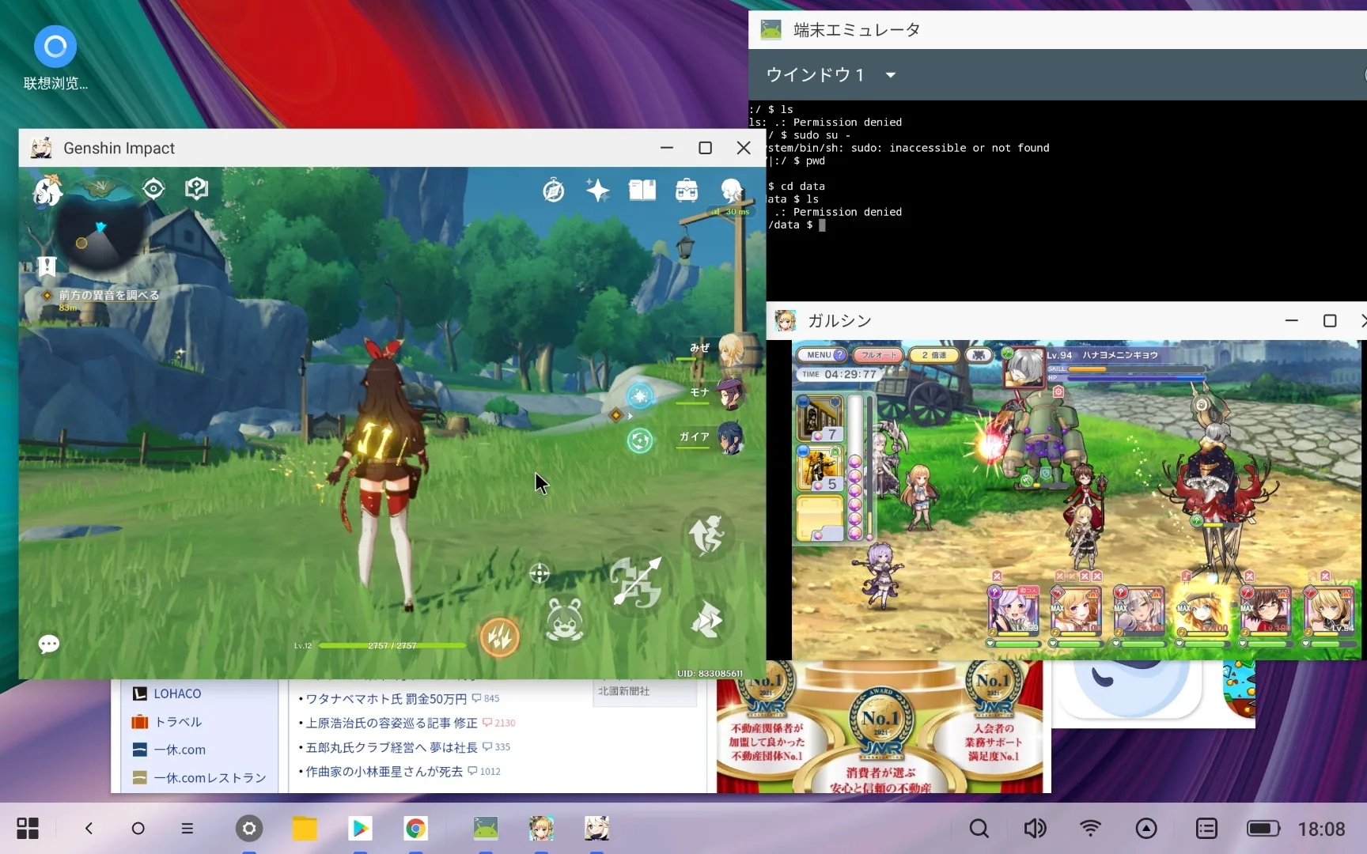Open the MENU button in ガルシン
Image resolution: width=1367 pixels, height=854 pixels.
click(x=822, y=355)
